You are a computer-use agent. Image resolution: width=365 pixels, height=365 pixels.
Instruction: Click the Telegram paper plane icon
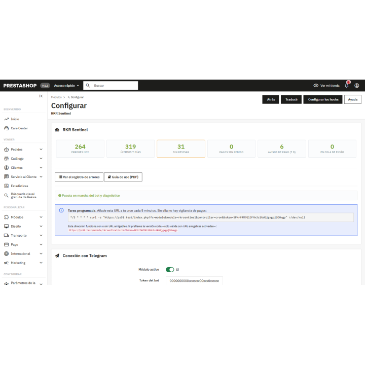coord(57,255)
